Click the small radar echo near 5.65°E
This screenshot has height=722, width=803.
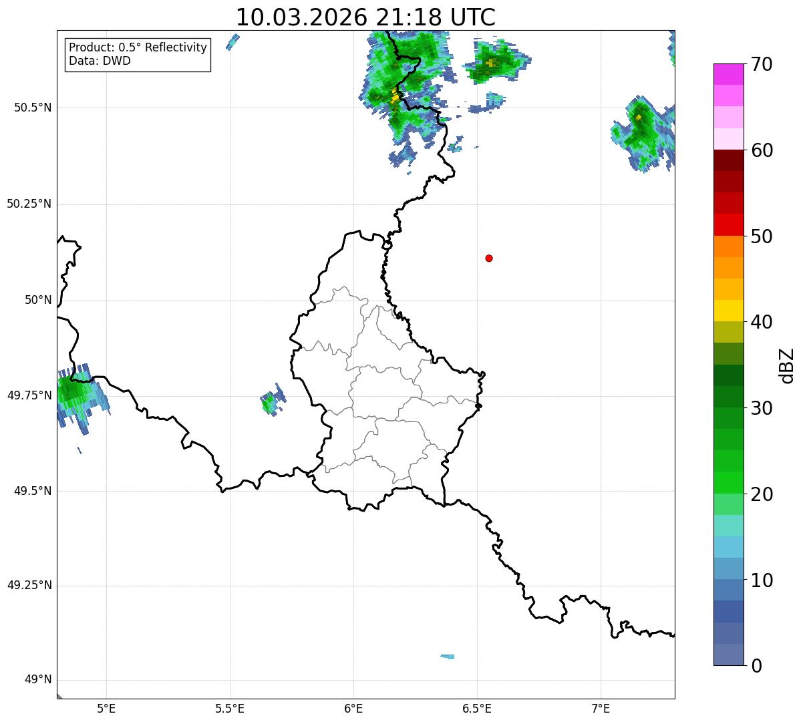(x=273, y=400)
